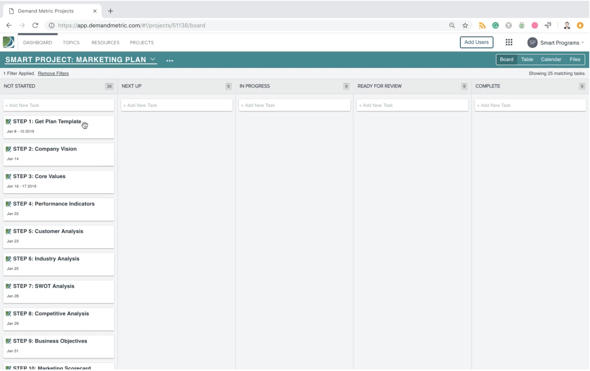The width and height of the screenshot is (590, 371).
Task: Bookmark the page with star icon
Action: point(465,25)
